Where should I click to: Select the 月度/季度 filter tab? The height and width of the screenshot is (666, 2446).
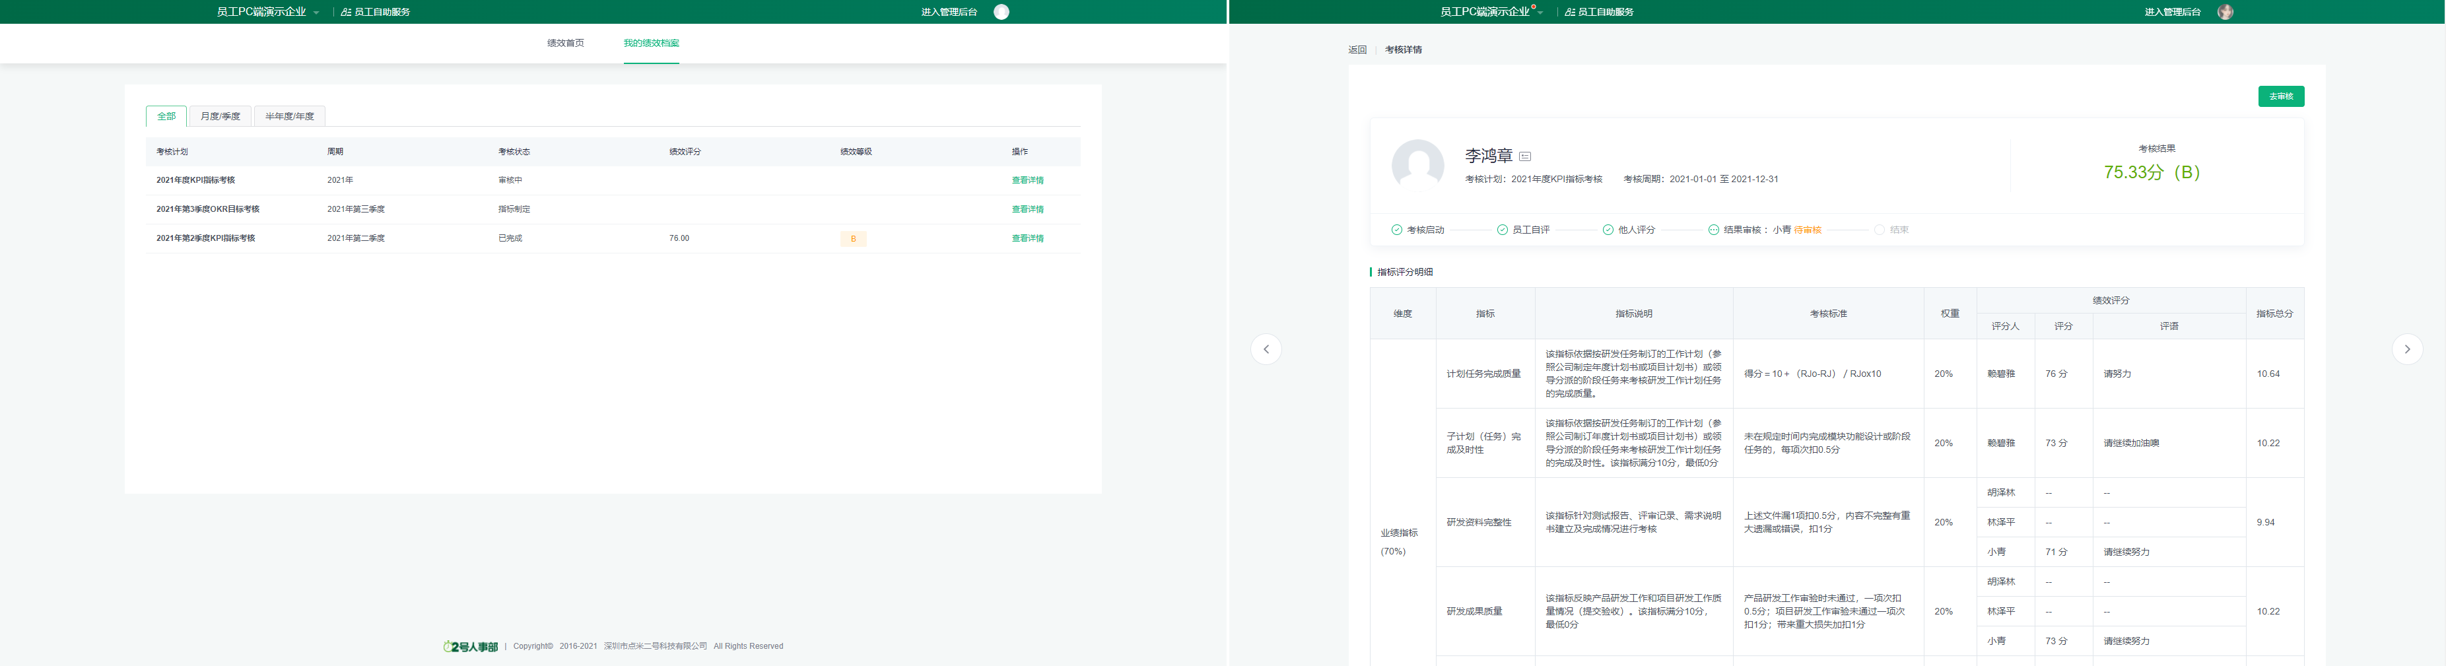coord(221,116)
